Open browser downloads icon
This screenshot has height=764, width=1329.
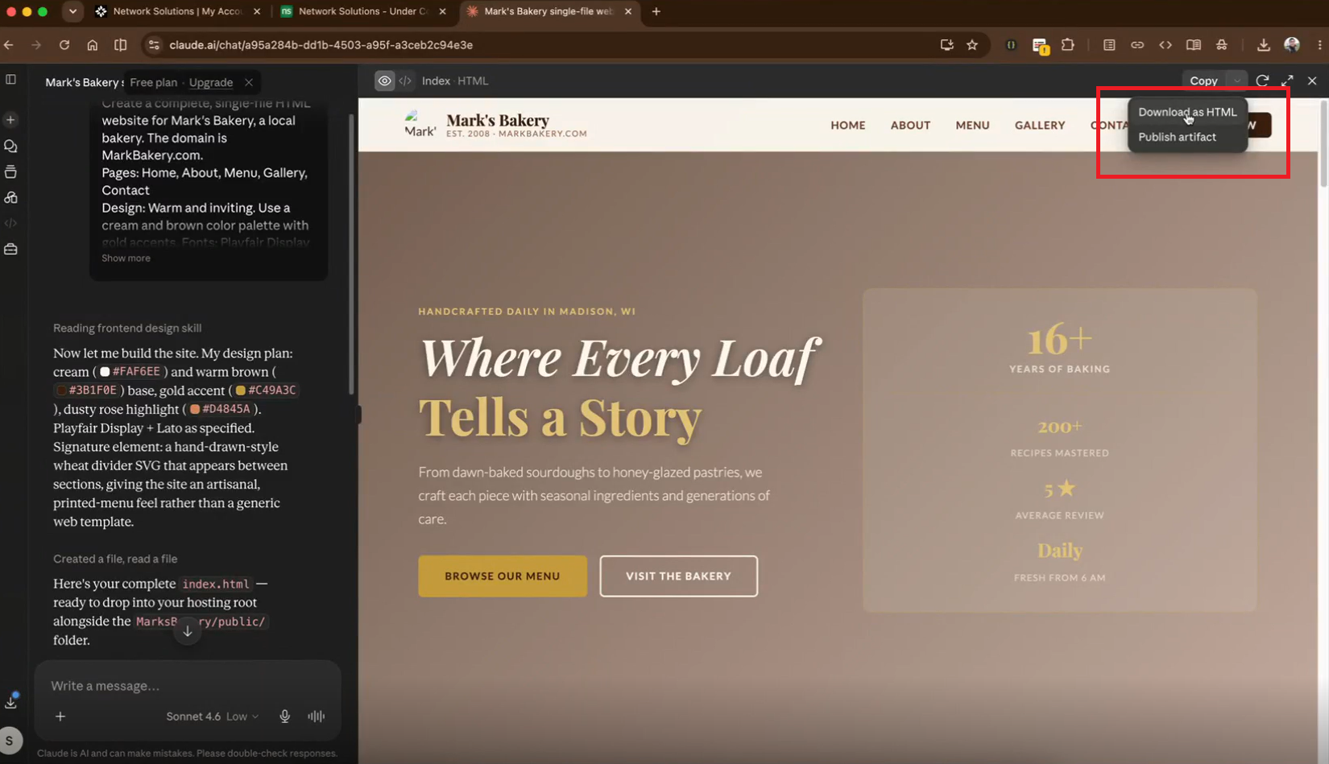1263,45
